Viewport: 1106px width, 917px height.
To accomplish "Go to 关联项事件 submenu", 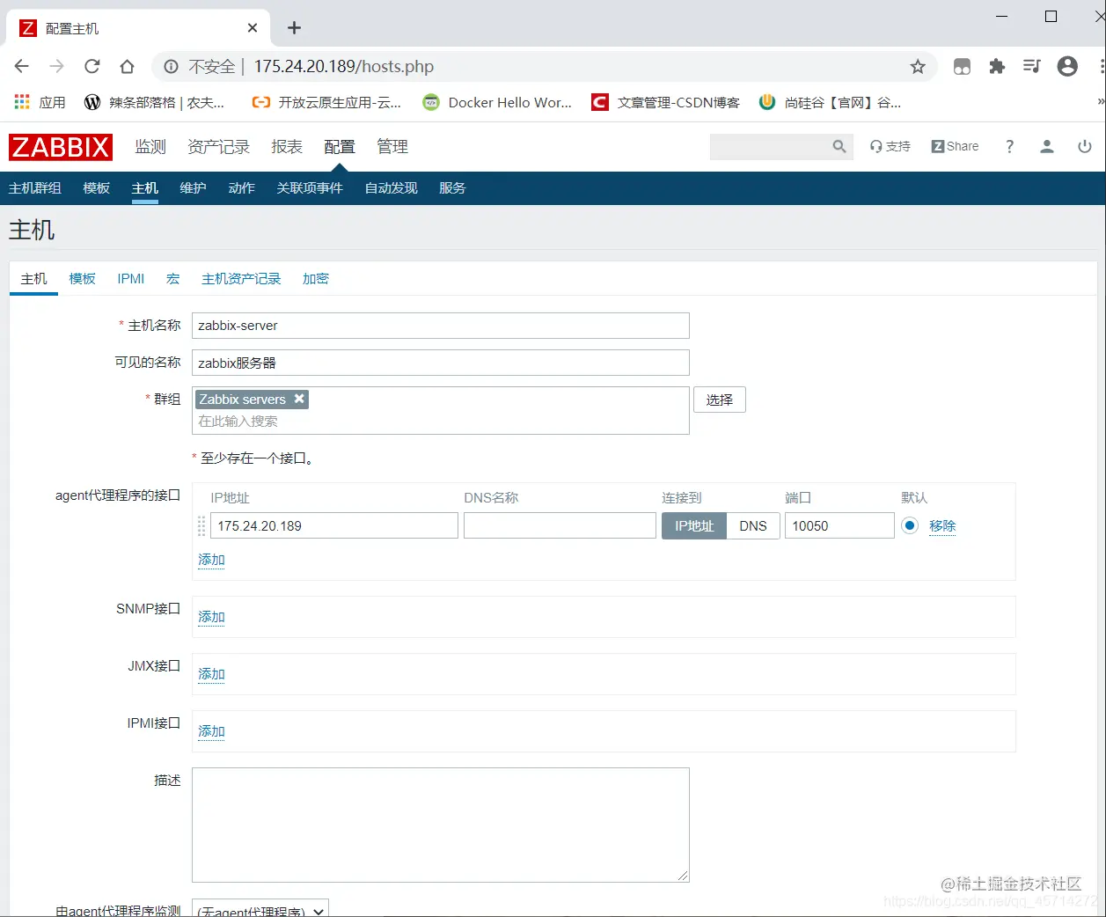I will (310, 187).
